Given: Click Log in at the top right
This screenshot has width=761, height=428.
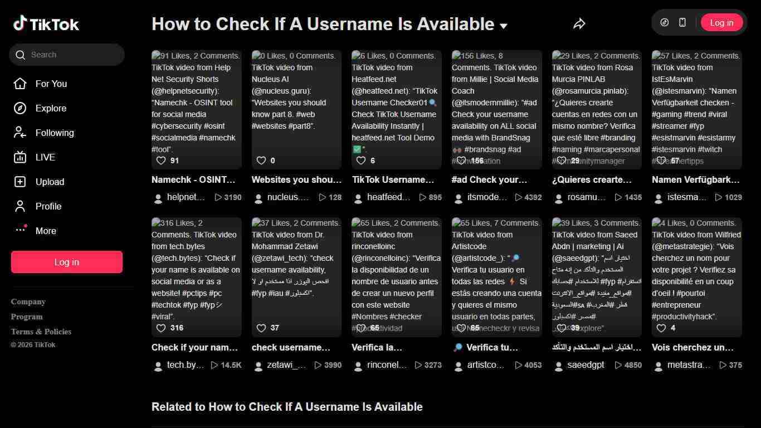Looking at the screenshot, I should tap(721, 22).
